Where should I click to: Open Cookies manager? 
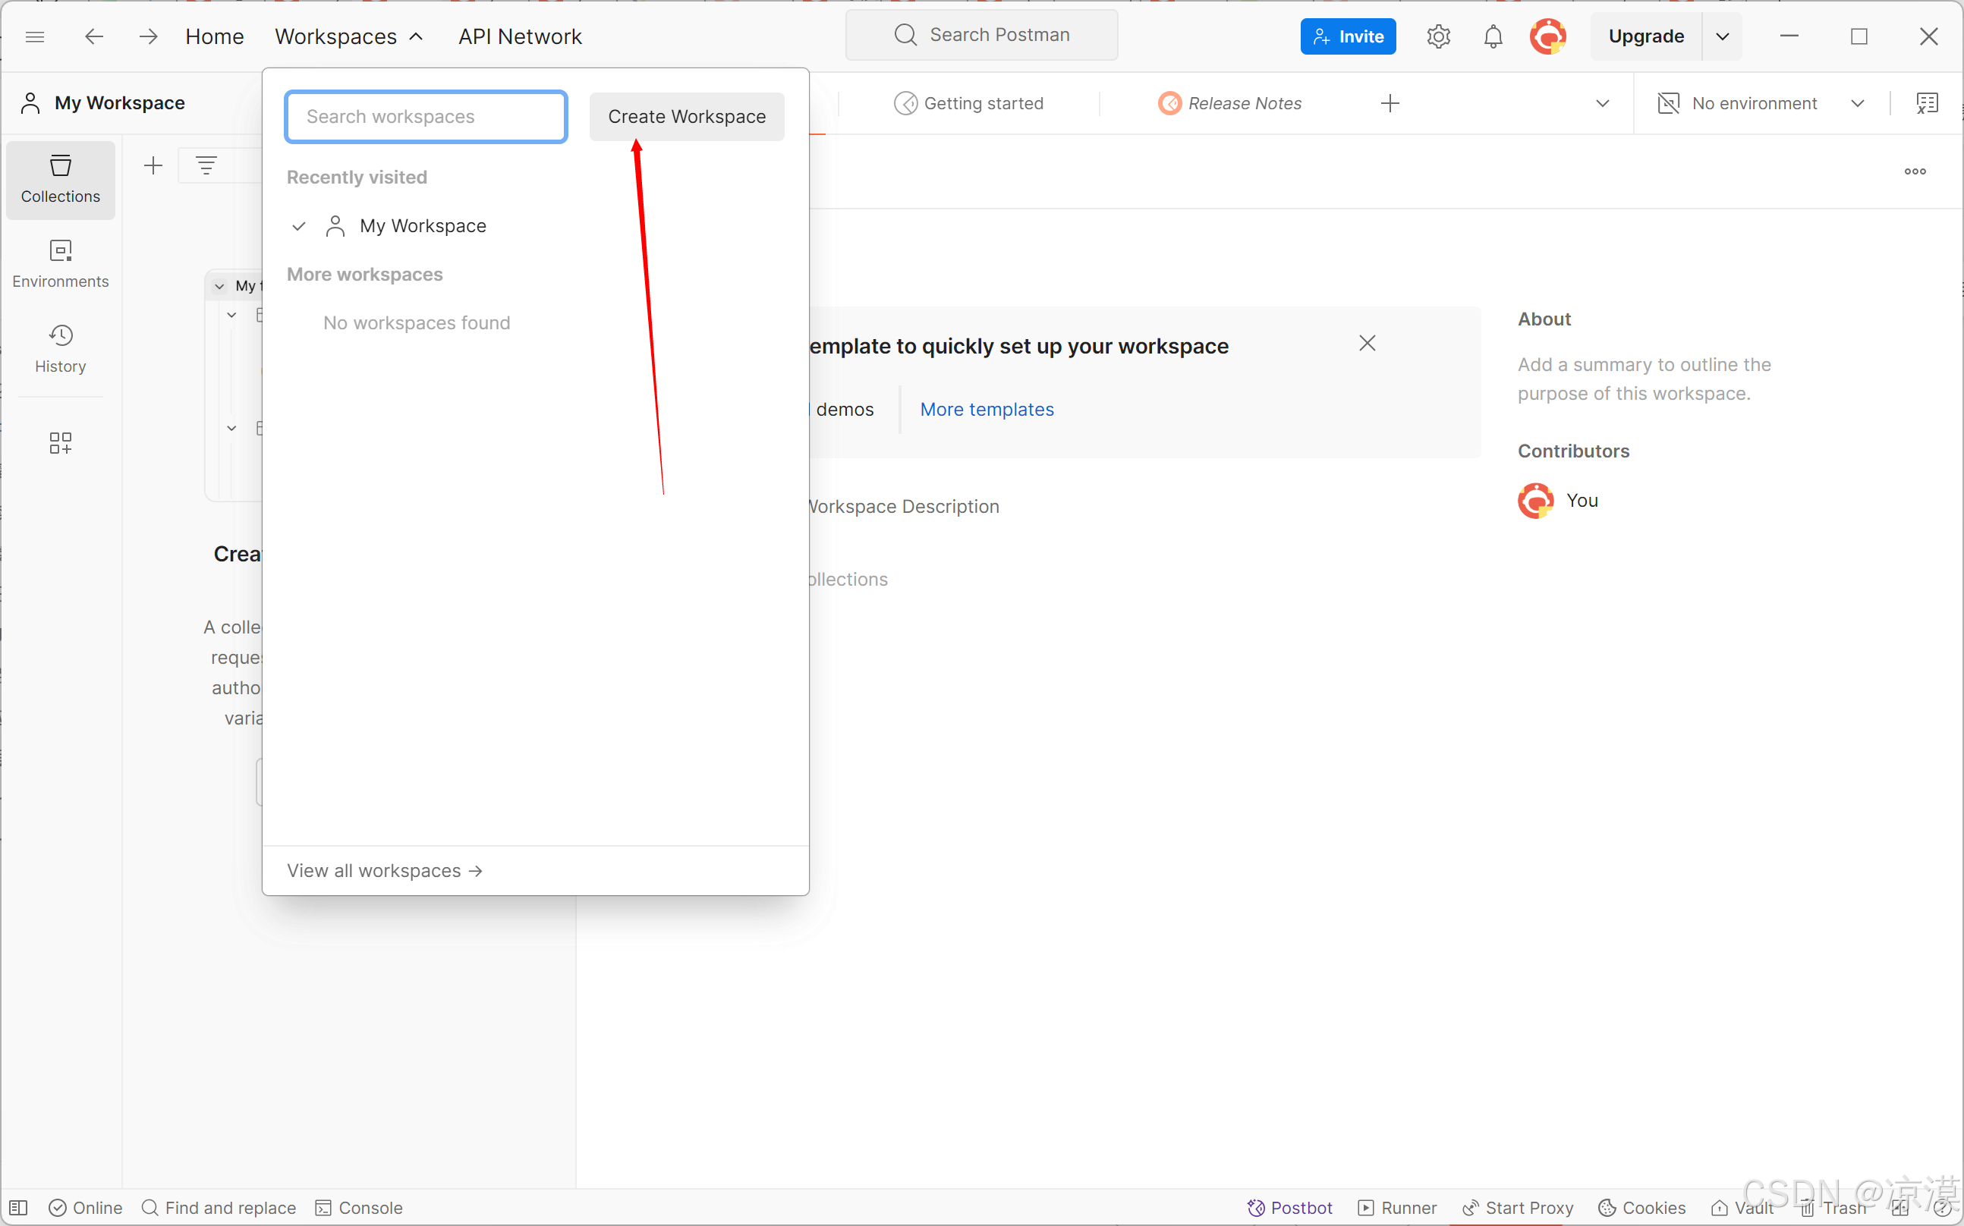tap(1641, 1207)
